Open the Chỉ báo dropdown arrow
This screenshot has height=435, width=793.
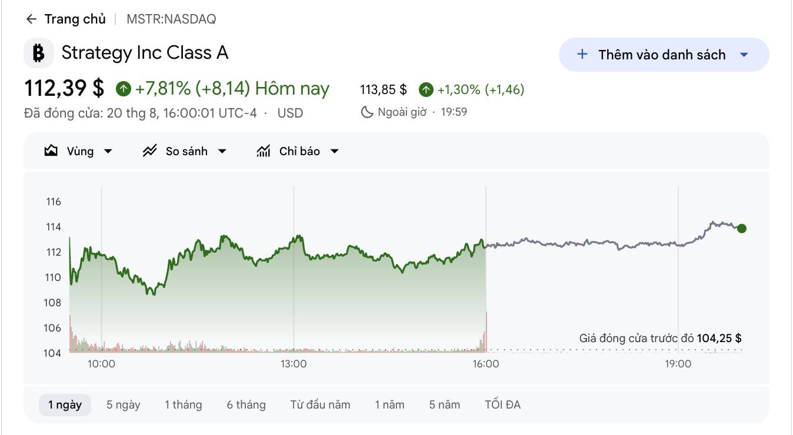point(335,151)
